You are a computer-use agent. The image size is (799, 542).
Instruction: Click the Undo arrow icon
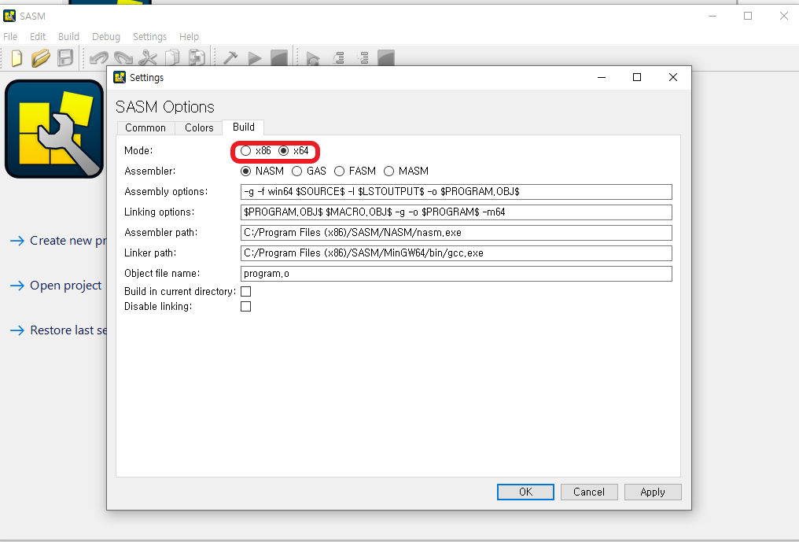pyautogui.click(x=98, y=58)
